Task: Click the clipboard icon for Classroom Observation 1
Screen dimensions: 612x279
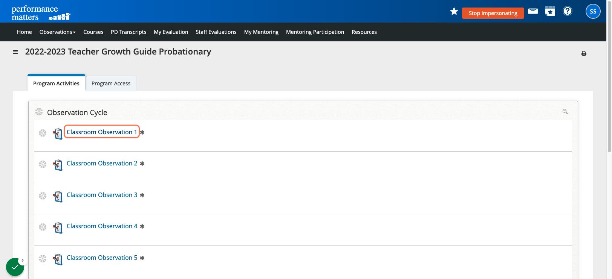Action: click(58, 133)
